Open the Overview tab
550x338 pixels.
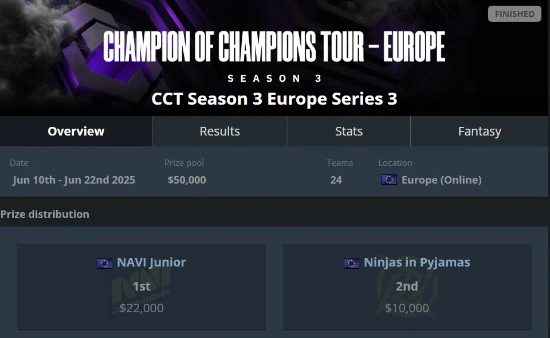pyautogui.click(x=76, y=132)
